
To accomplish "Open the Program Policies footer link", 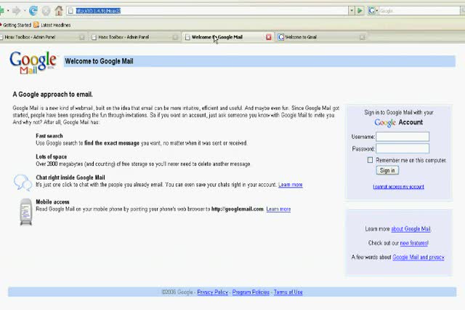I will [x=251, y=293].
